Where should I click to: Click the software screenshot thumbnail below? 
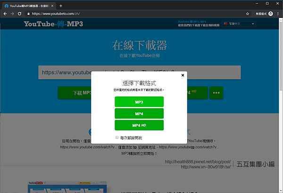(67, 187)
